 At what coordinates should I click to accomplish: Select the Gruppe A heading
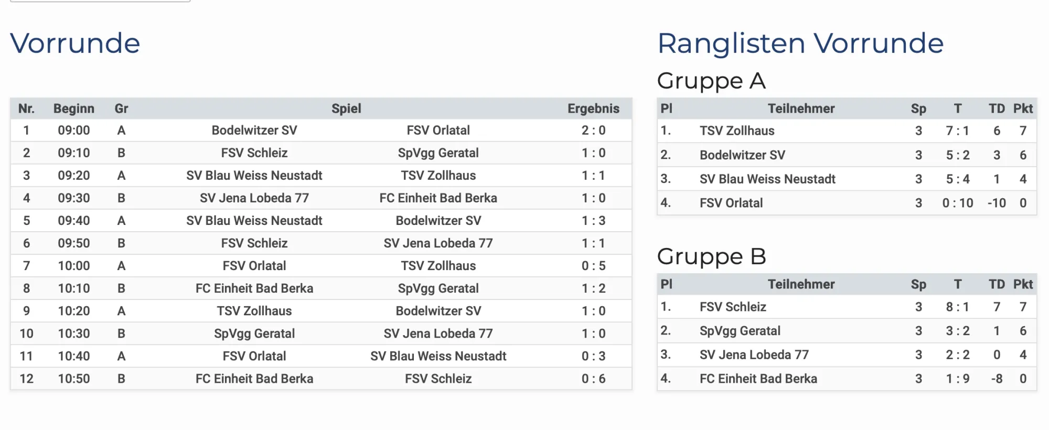[x=711, y=81]
